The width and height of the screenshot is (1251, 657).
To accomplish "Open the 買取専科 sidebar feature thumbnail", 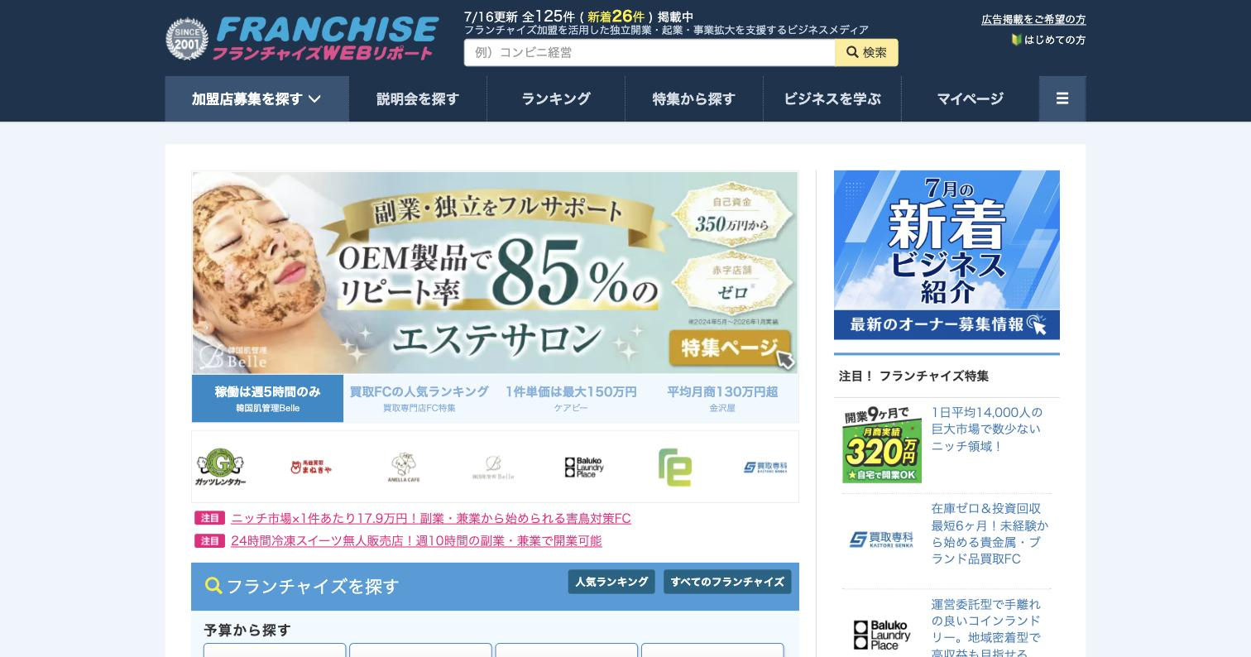I will (x=882, y=540).
